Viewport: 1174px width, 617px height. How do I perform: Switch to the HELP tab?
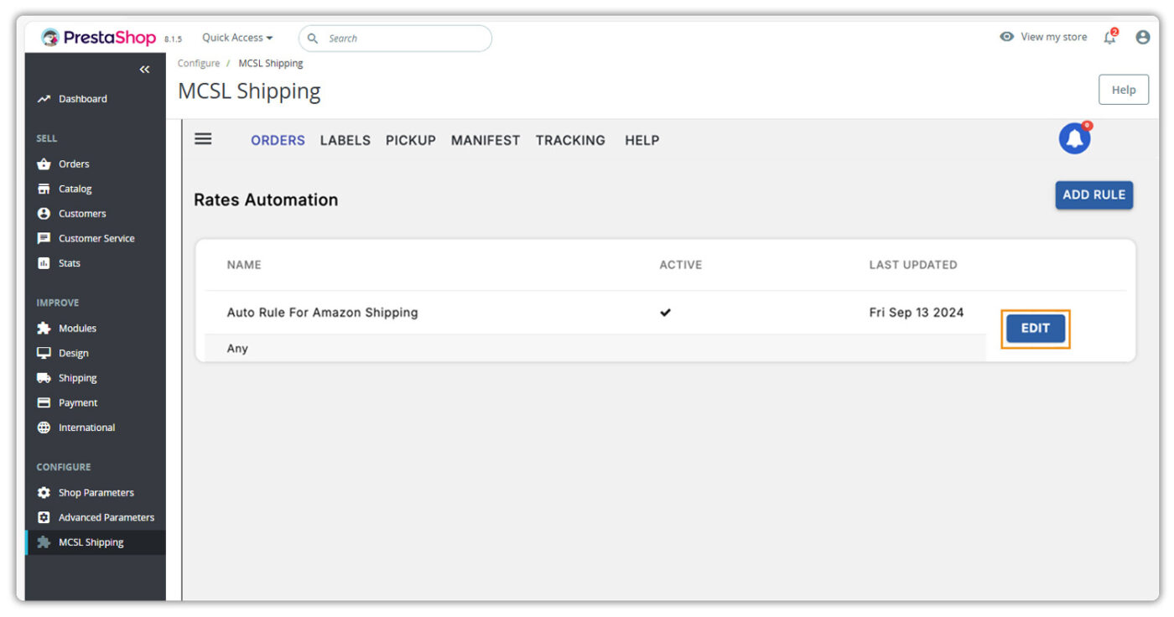642,141
